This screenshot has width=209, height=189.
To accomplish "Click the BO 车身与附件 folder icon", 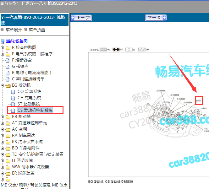I will coord(8,148).
